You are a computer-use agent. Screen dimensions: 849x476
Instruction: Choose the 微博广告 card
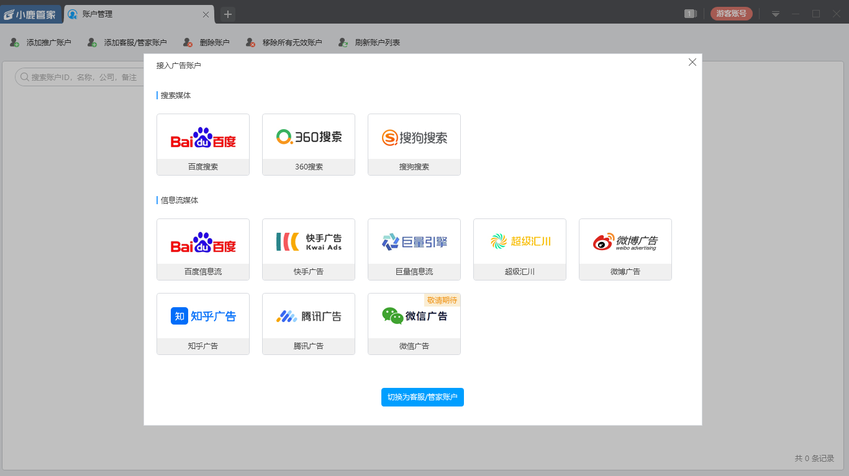tap(625, 249)
